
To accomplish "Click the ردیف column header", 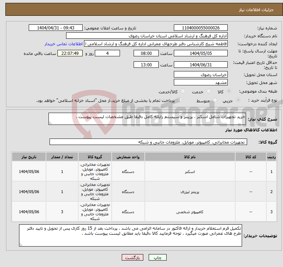I will pos(271,157).
